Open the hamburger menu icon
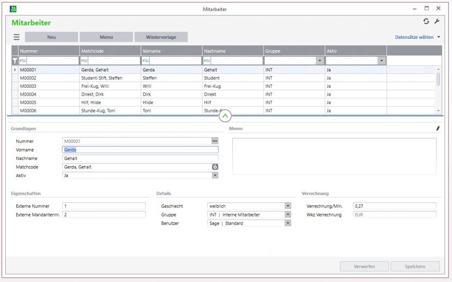The height and width of the screenshot is (282, 452). point(16,37)
